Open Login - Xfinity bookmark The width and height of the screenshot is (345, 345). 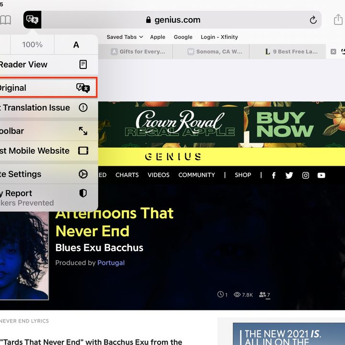(219, 37)
